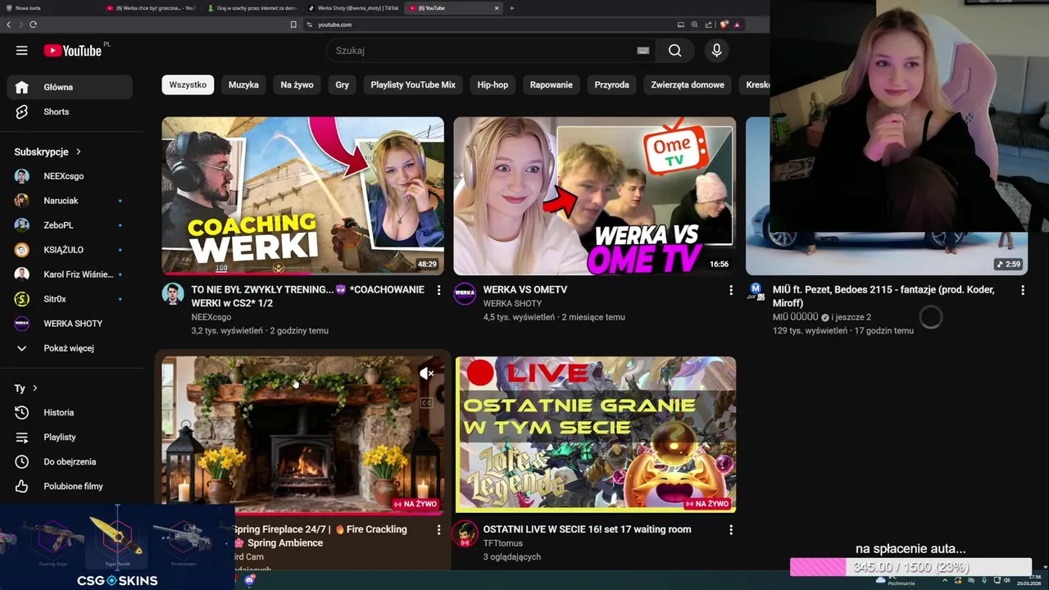Image resolution: width=1049 pixels, height=590 pixels.
Task: Open the KSIĄŻULO channel
Action: tap(70, 250)
